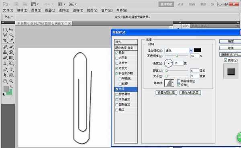Click the 取消 Cancel button
Image resolution: width=241 pixels, height=148 pixels.
click(231, 48)
